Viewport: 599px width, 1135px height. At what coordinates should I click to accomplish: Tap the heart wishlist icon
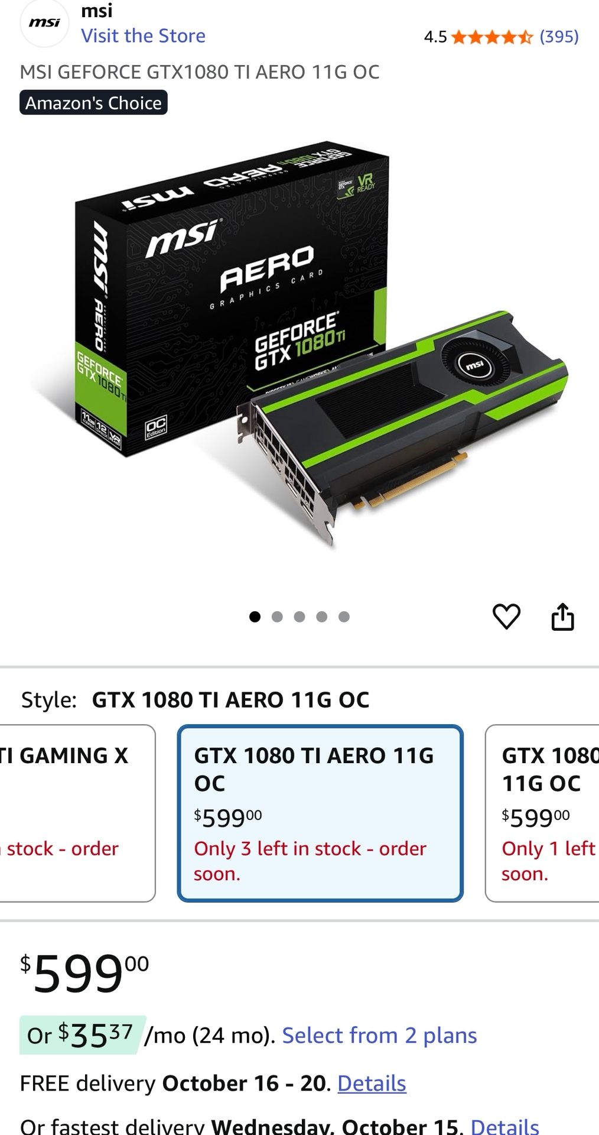point(506,617)
